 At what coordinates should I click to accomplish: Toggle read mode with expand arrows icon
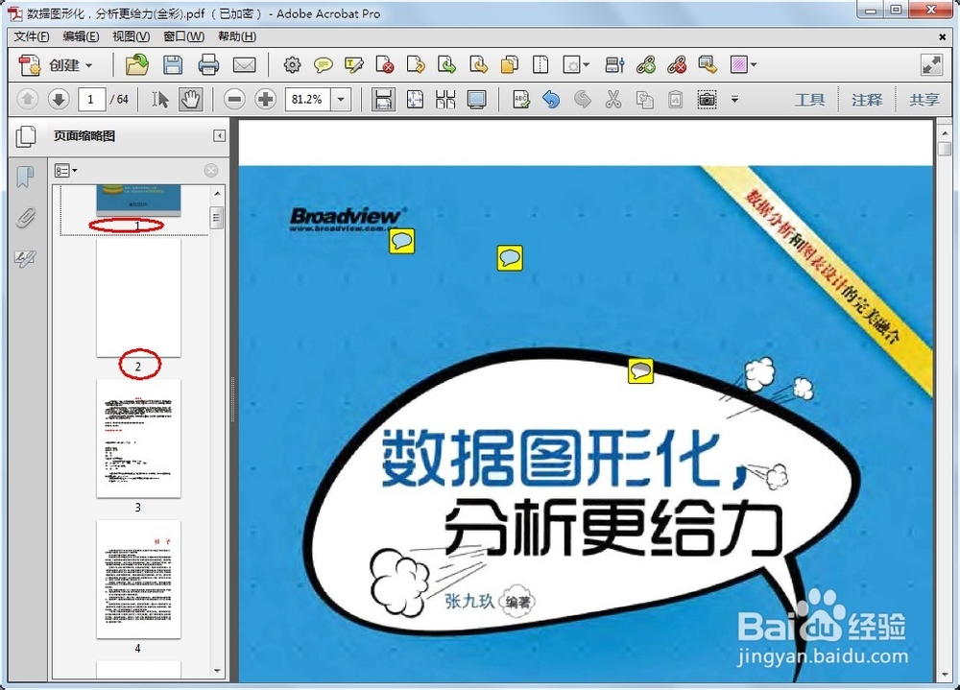[931, 65]
